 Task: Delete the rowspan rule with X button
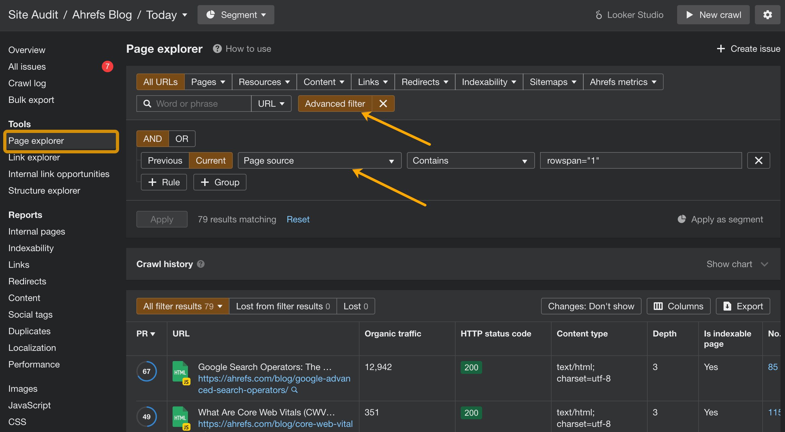tap(758, 160)
